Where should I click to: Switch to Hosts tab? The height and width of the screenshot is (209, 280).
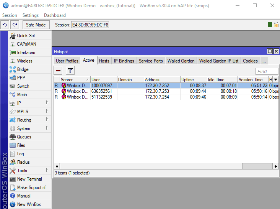click(104, 61)
